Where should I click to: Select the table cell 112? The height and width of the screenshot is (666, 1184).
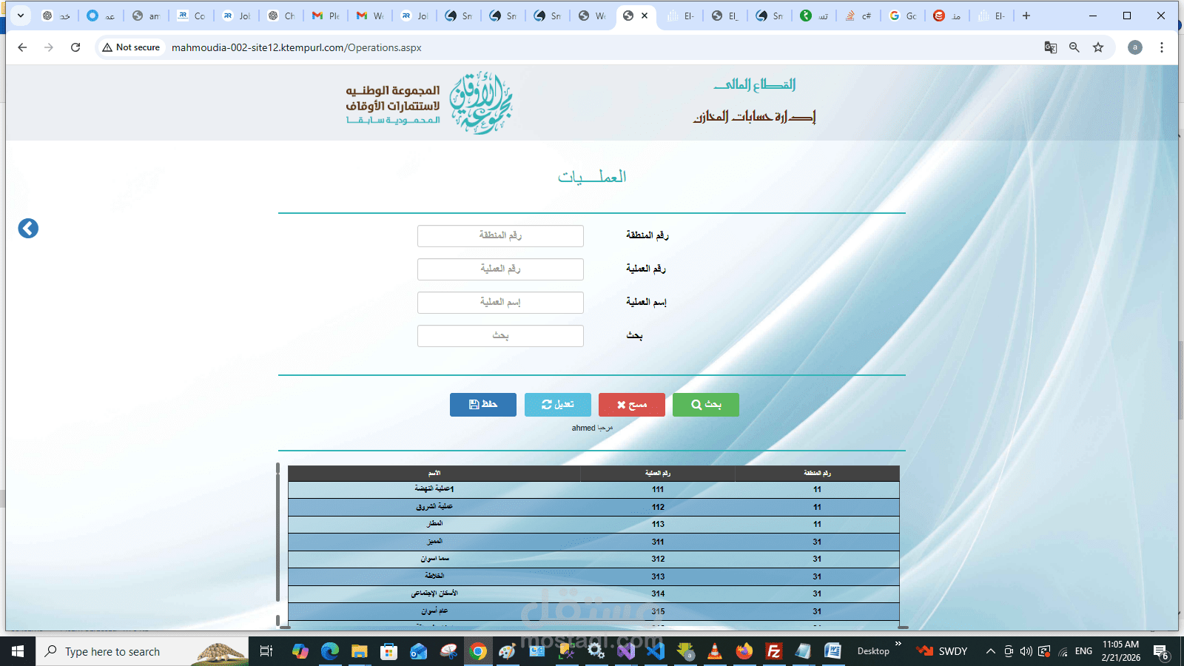click(658, 508)
